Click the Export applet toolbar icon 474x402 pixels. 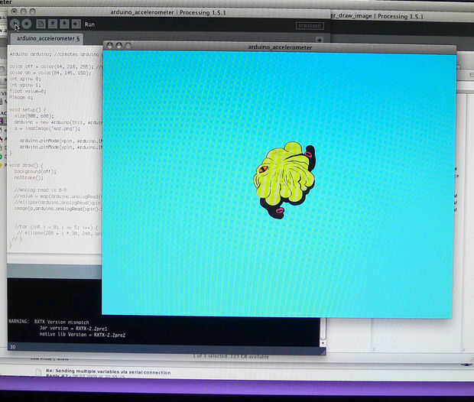pyautogui.click(x=76, y=24)
